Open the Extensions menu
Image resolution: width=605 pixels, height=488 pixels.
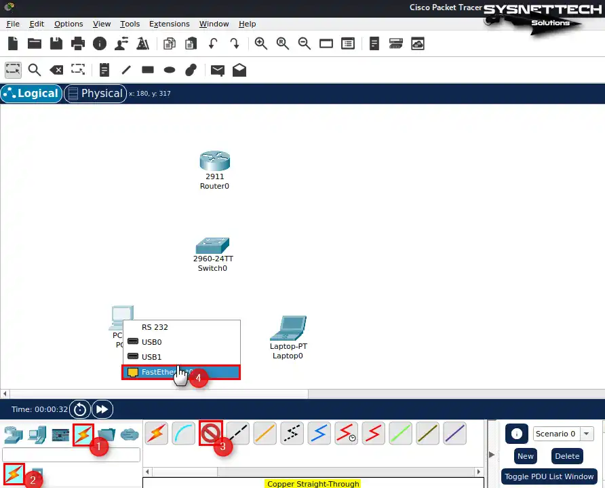click(170, 24)
